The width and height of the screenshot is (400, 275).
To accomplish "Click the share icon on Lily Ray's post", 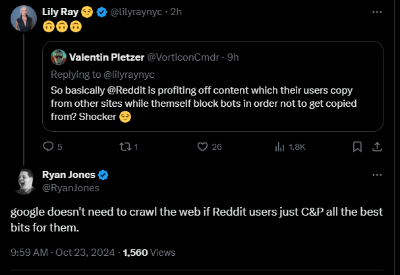I will tap(377, 146).
